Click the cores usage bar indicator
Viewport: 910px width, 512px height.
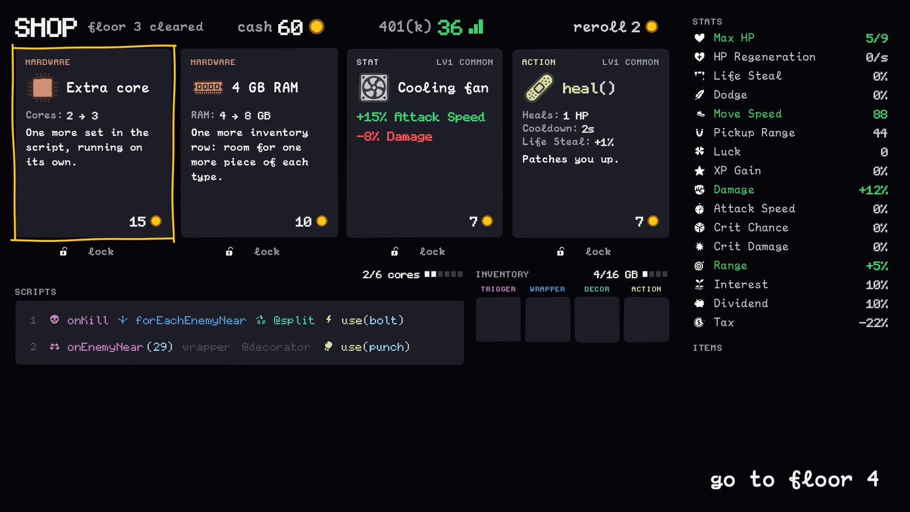(444, 274)
